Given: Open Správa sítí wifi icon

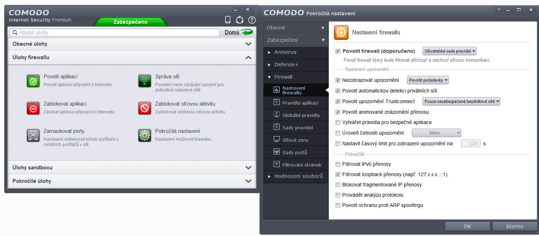Looking at the screenshot, I should (x=145, y=81).
